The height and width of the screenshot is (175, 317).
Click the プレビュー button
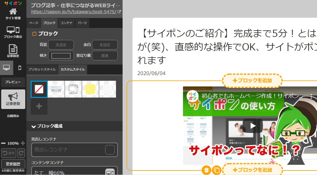click(13, 82)
